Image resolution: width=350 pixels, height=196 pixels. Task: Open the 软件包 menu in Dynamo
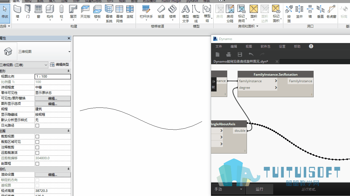click(265, 47)
